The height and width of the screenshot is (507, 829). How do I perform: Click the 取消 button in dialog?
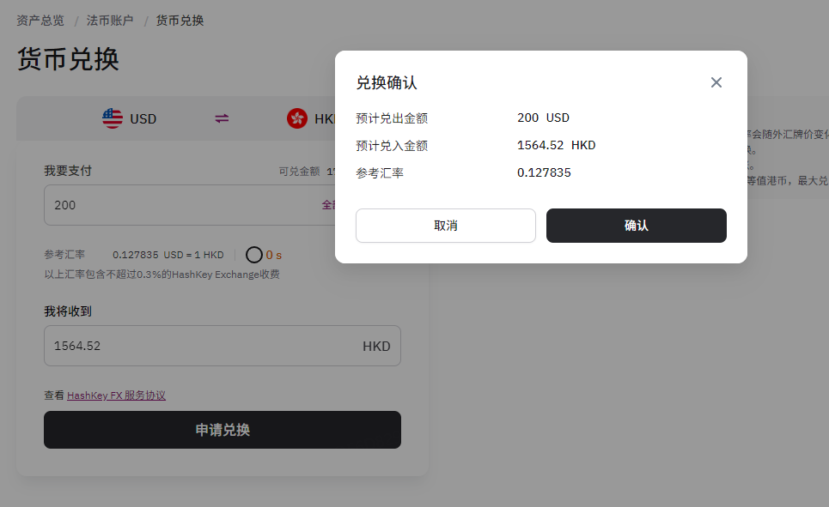[446, 226]
